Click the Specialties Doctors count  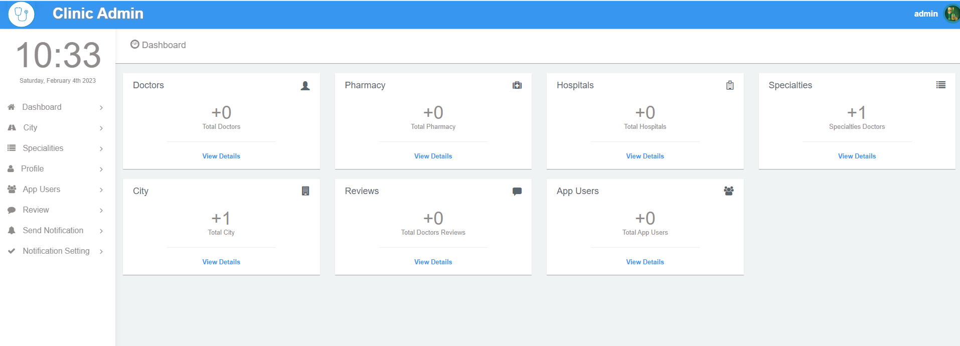pyautogui.click(x=857, y=112)
